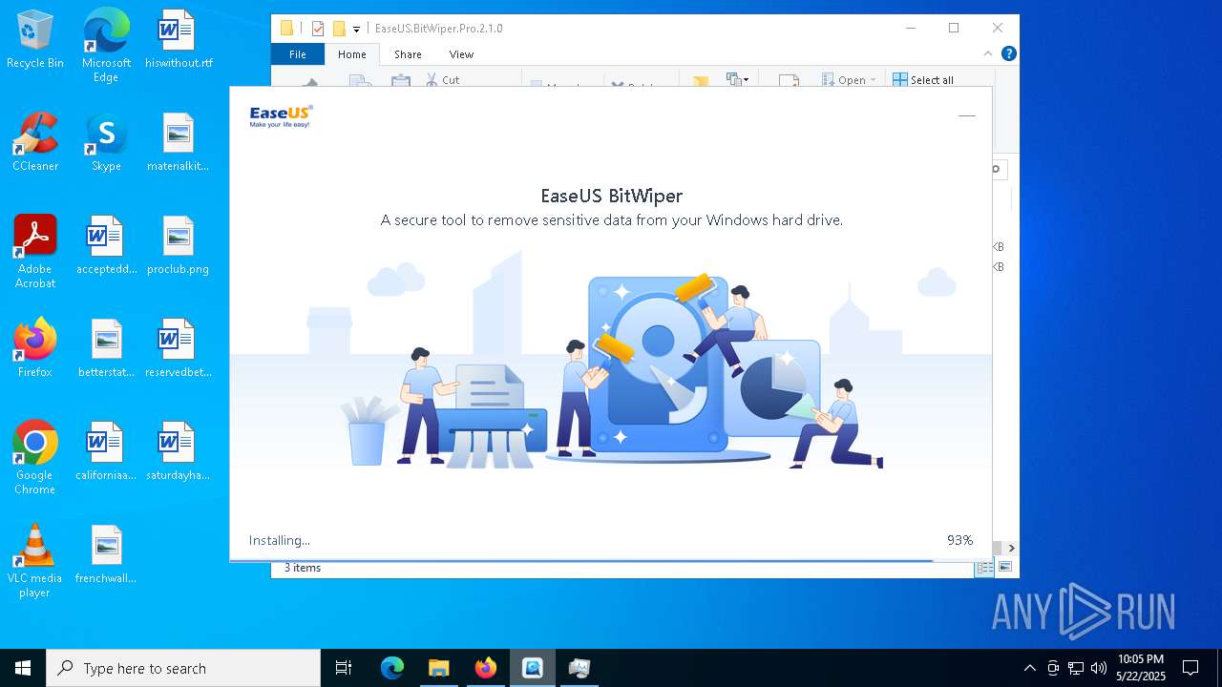Open the taskbar clock and date

[1140, 668]
